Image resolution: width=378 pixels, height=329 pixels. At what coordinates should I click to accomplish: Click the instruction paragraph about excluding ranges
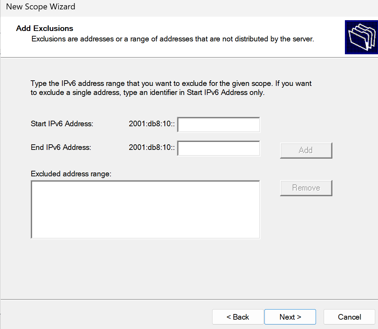(x=171, y=88)
